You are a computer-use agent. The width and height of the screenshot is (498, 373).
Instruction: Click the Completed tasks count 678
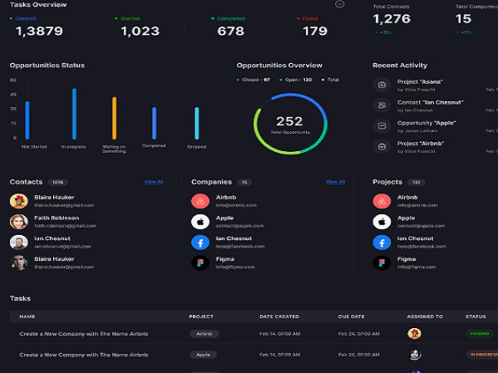231,31
